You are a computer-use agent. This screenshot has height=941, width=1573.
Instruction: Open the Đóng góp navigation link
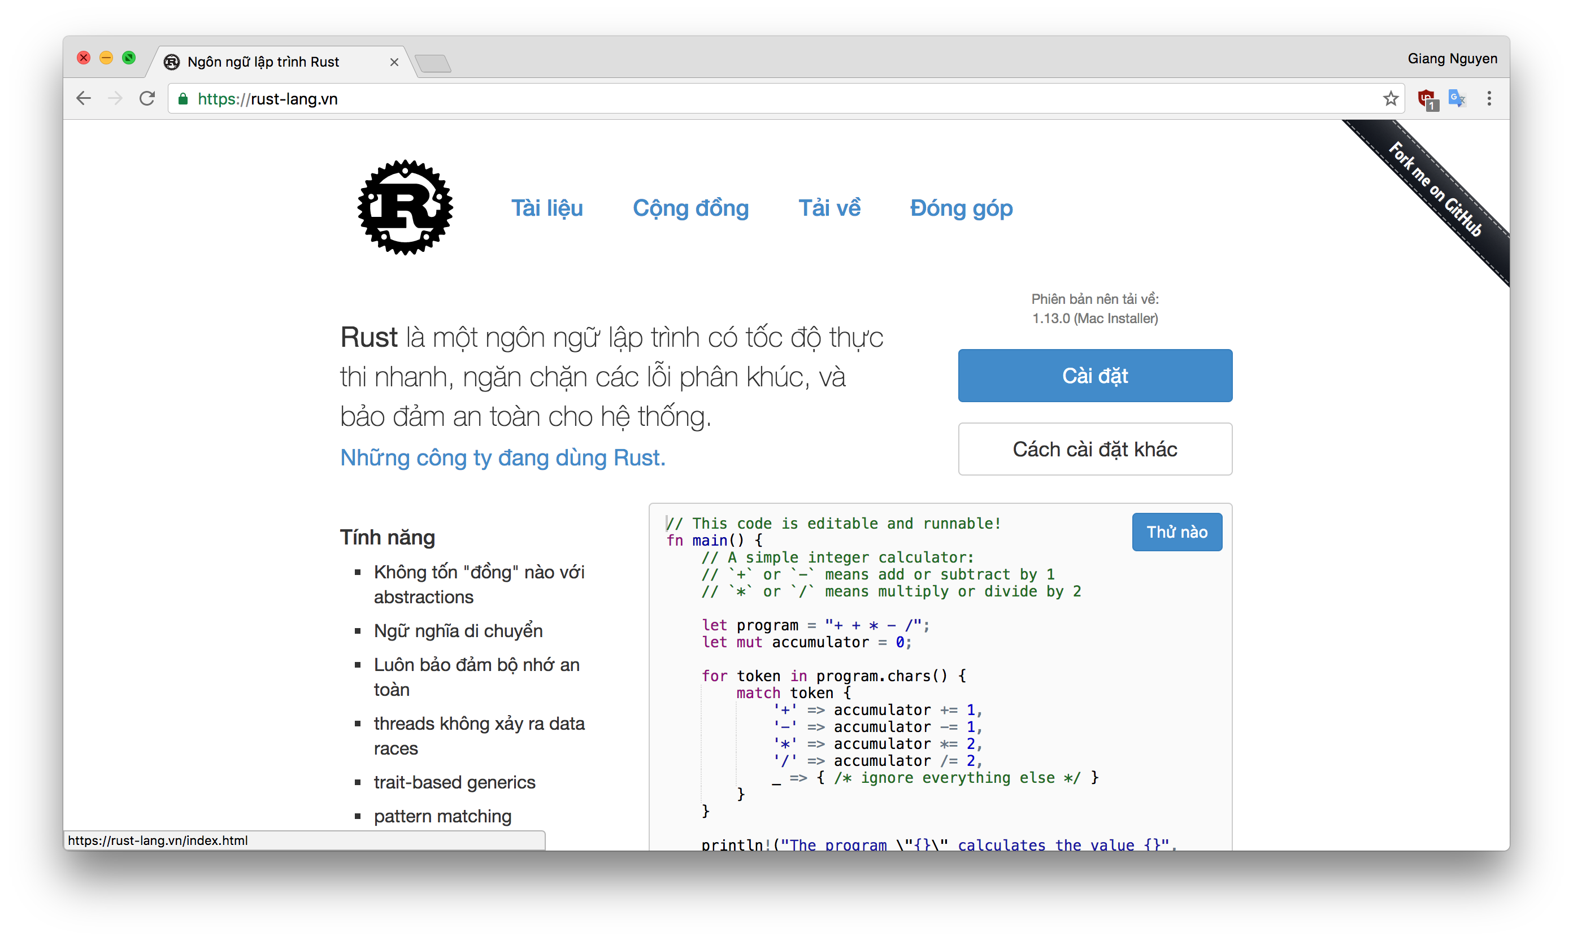pos(961,208)
